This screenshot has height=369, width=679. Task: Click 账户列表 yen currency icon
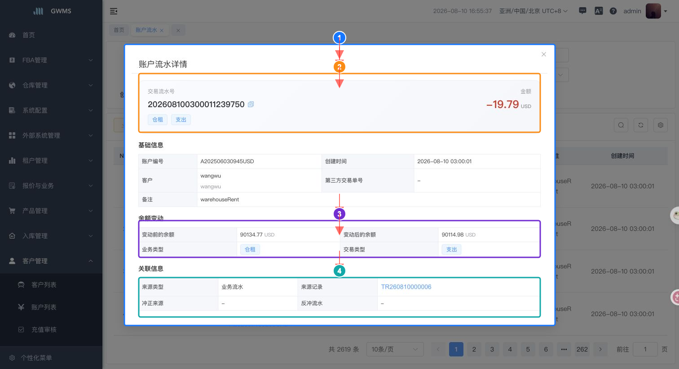pyautogui.click(x=21, y=307)
